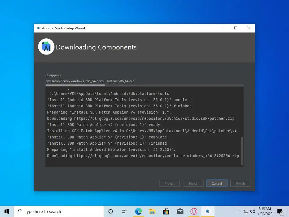Close the Android Studio Setup Wizard window
This screenshot has width=289, height=217.
click(248, 28)
